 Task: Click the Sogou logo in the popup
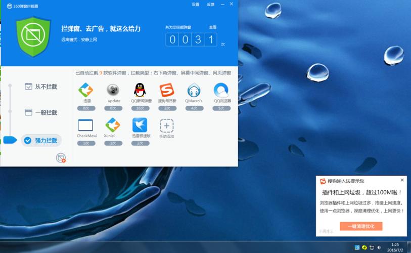pos(323,181)
